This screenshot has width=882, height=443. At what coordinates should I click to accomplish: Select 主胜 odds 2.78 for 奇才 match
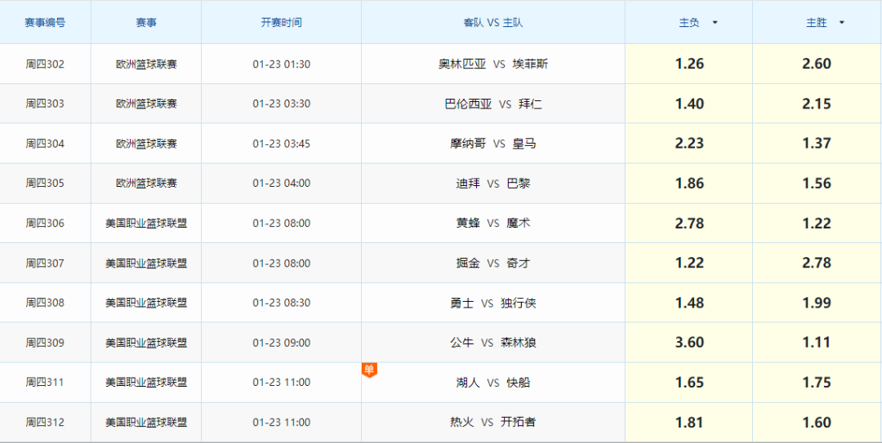pos(817,263)
